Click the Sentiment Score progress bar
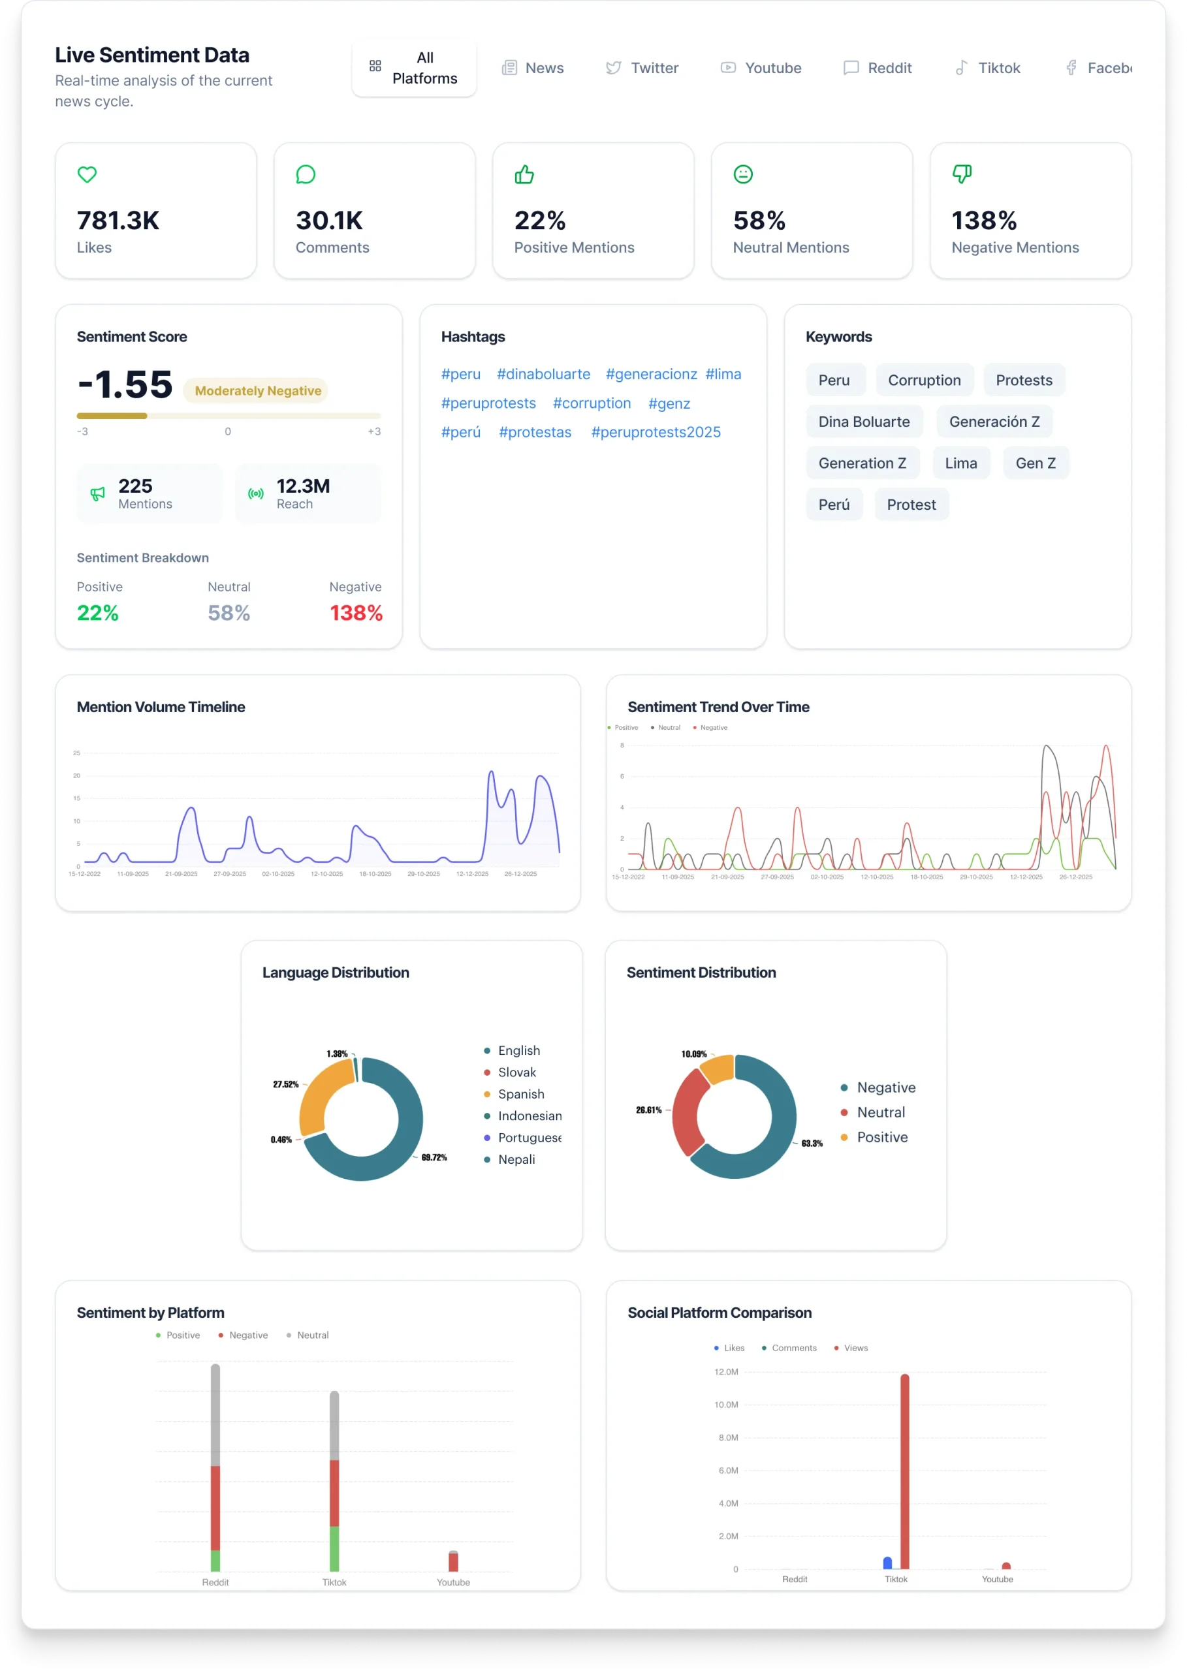This screenshot has width=1187, height=1671. pos(228,416)
